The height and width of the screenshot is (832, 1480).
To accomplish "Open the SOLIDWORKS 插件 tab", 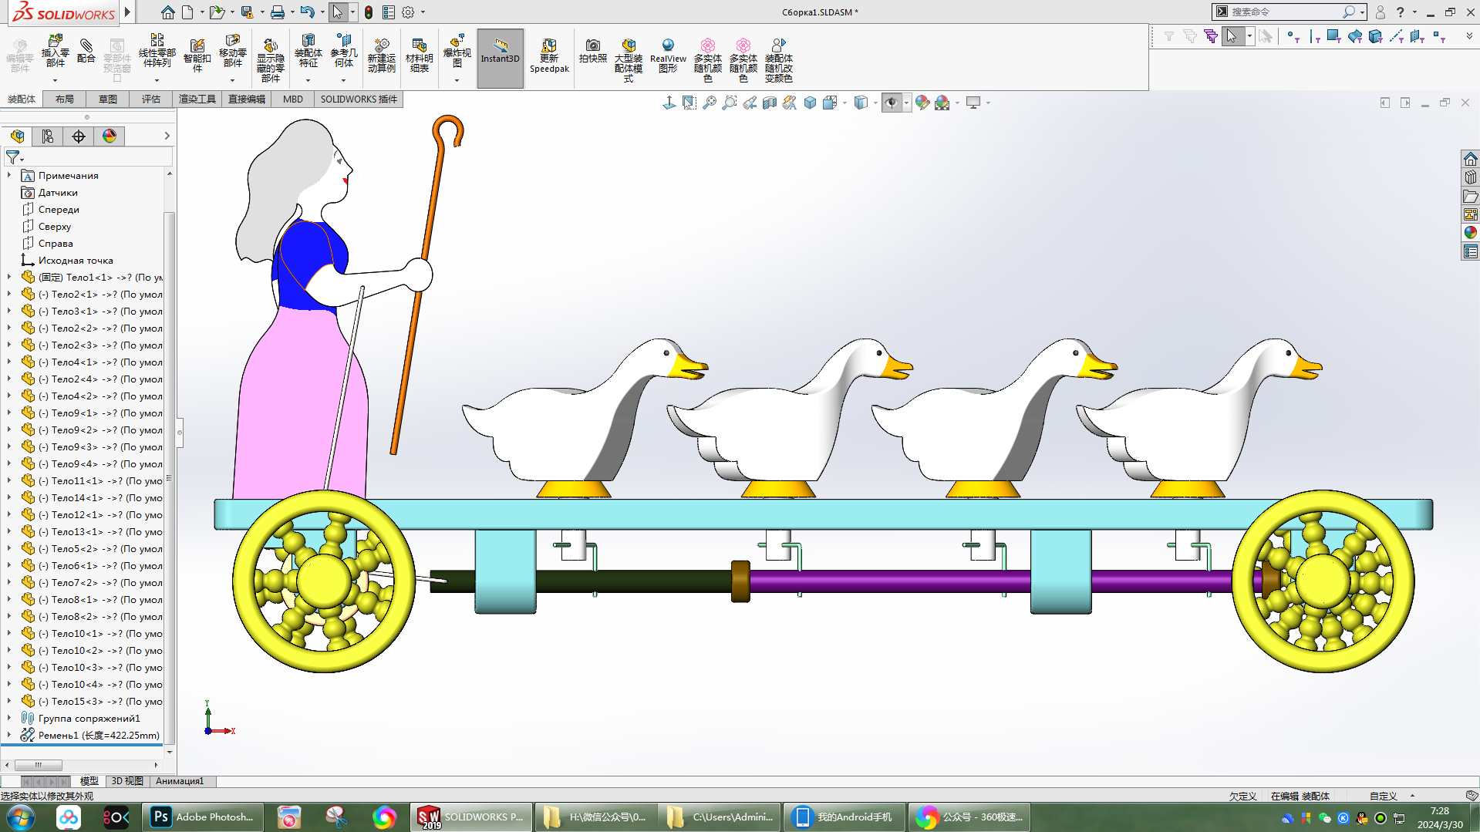I will coord(359,99).
